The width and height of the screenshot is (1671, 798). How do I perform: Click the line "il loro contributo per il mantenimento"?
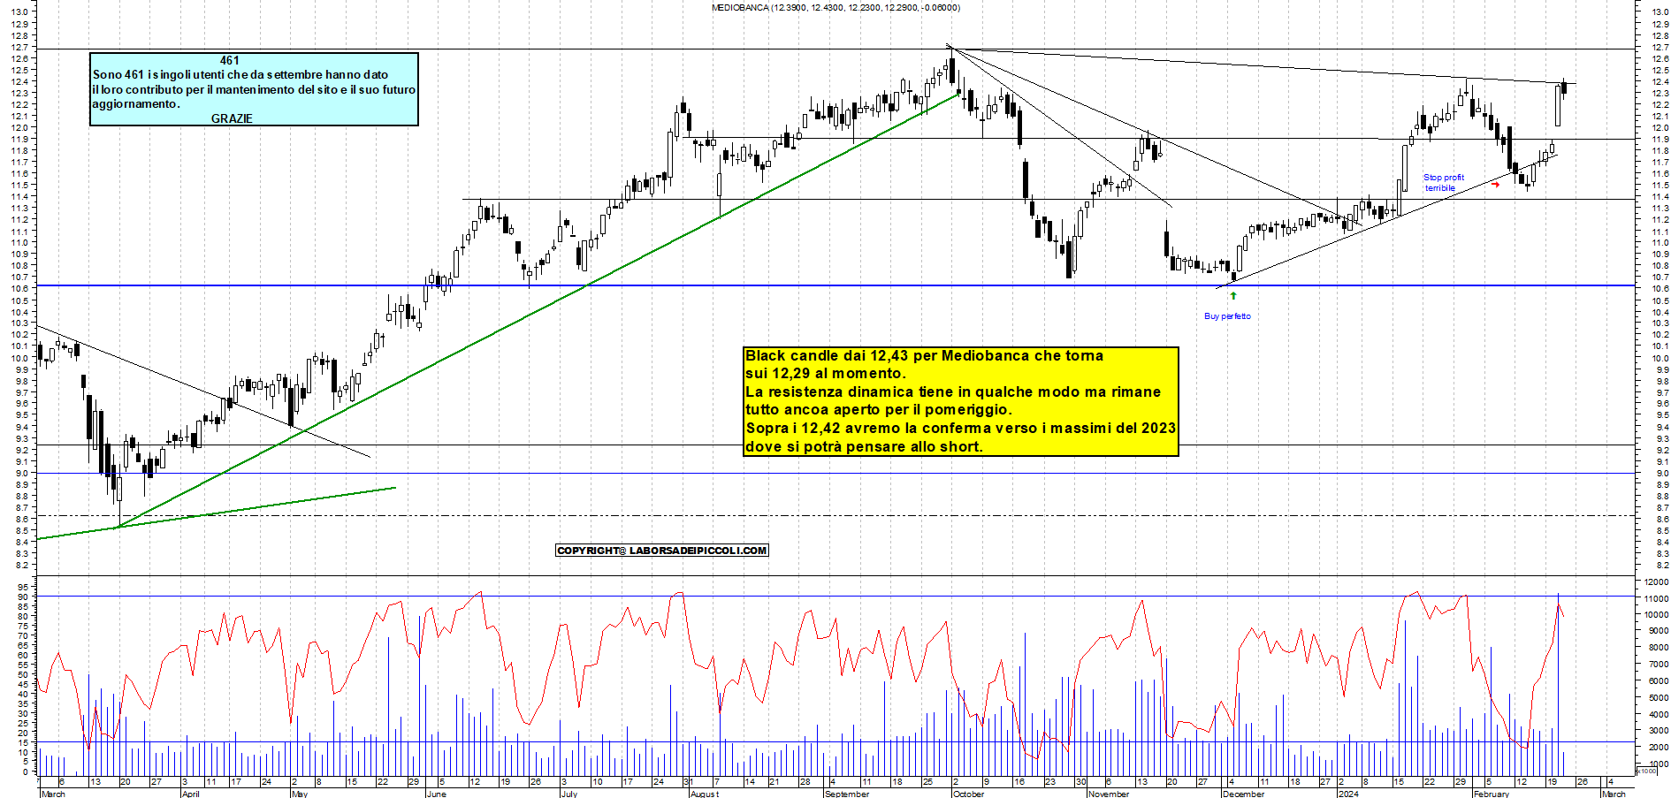(254, 89)
